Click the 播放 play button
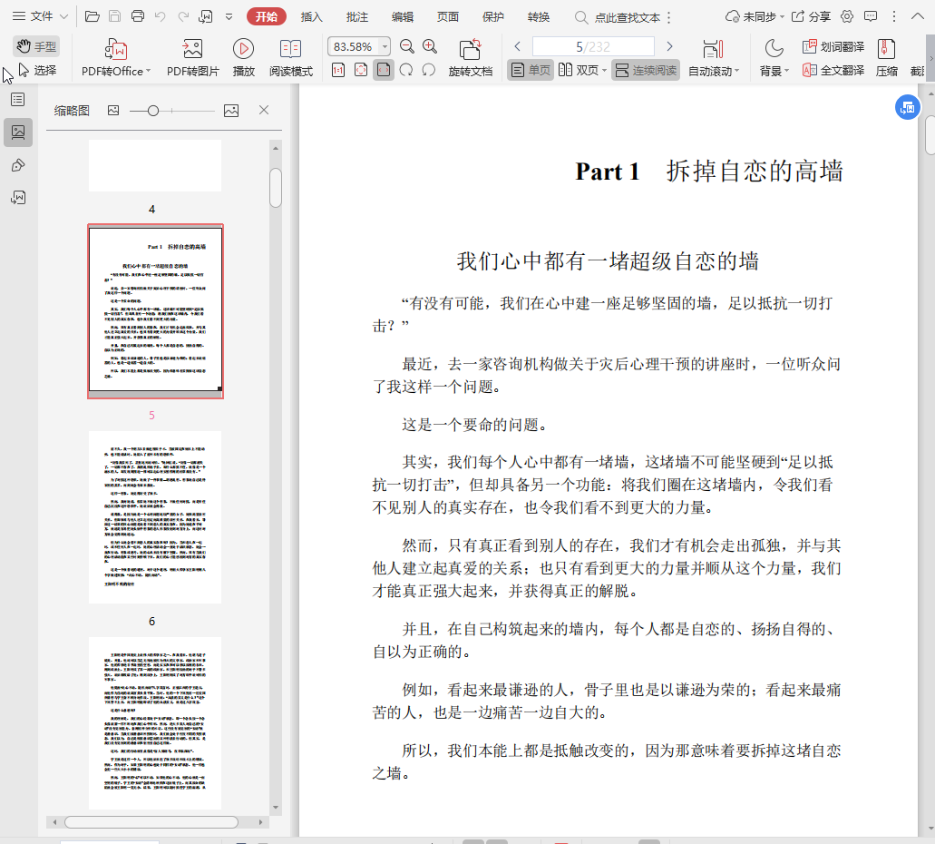 tap(243, 57)
